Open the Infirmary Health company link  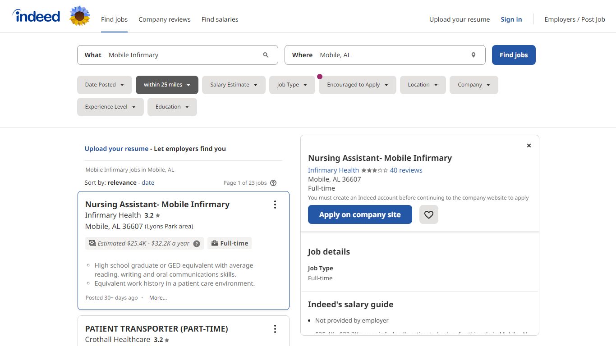click(x=334, y=170)
